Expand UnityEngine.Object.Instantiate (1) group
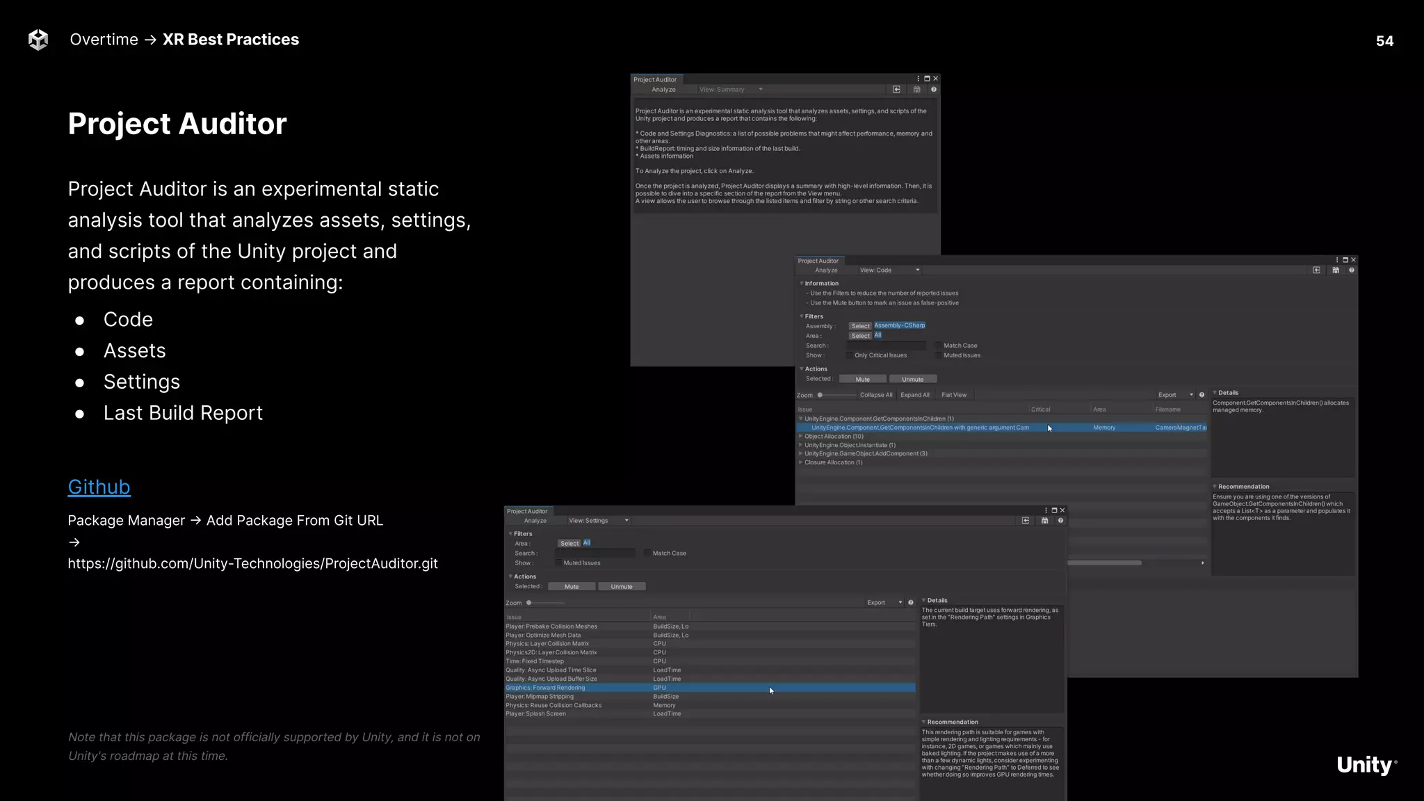1424x801 pixels. tap(801, 445)
